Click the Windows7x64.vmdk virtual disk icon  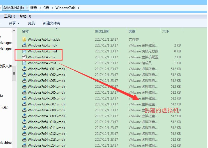coord(24,45)
